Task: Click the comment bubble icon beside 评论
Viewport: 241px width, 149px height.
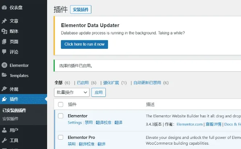Action: pyautogui.click(x=4, y=52)
